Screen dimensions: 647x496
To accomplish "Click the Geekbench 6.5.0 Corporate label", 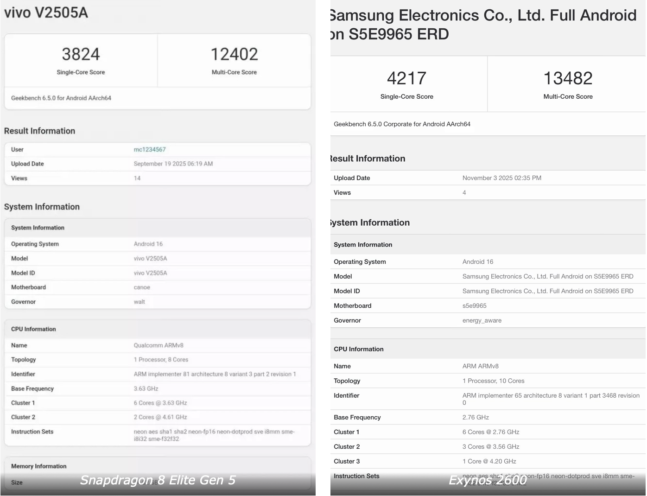I will pos(402,124).
